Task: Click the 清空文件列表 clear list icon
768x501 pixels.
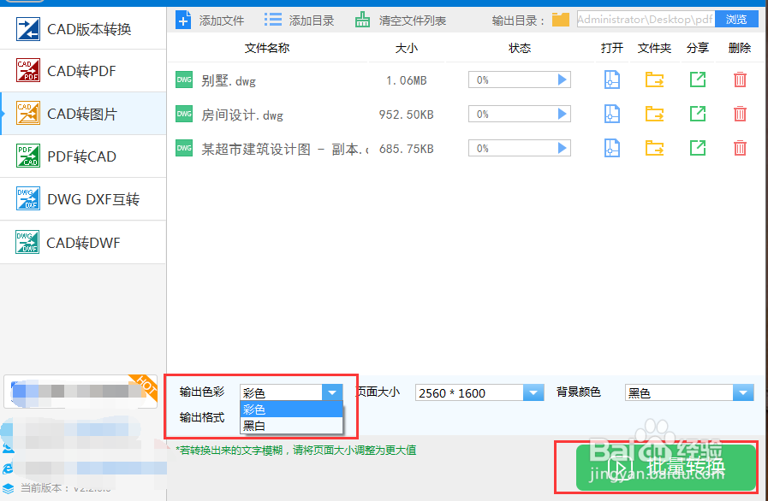Action: pos(364,19)
